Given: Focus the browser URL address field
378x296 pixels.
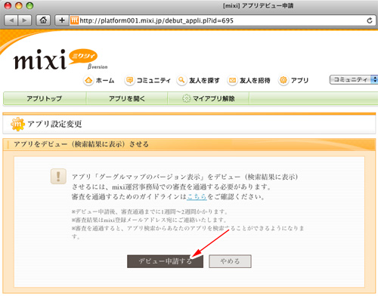Looking at the screenshot, I should point(222,20).
